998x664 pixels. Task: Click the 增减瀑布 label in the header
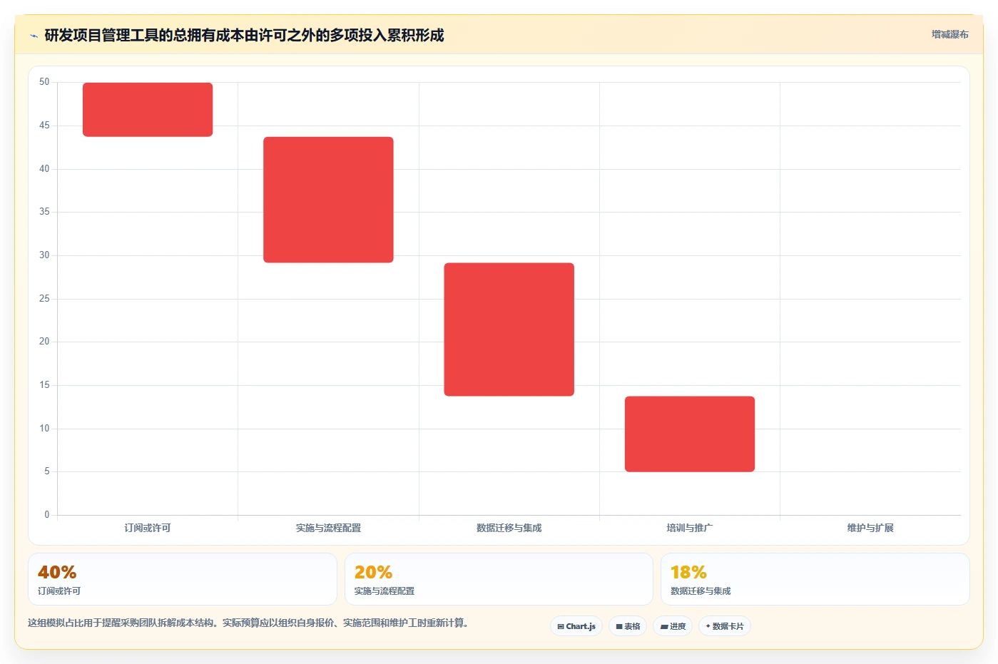point(949,34)
